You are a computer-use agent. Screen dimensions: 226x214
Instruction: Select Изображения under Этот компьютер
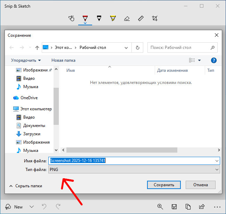pos(33,142)
